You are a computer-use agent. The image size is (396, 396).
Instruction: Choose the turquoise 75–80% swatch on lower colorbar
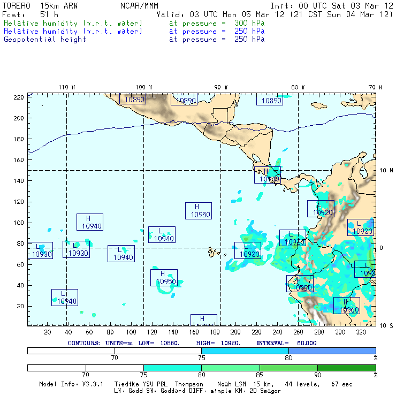click(172, 368)
